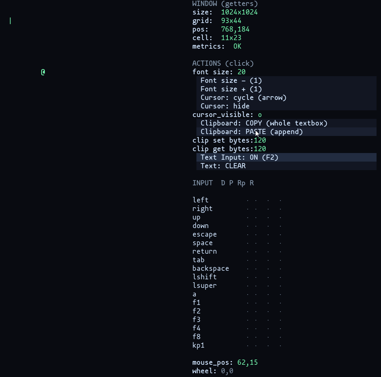Viewport: 381px width, 377px height.
Task: Click the cursor_visible status line
Action: [227, 115]
